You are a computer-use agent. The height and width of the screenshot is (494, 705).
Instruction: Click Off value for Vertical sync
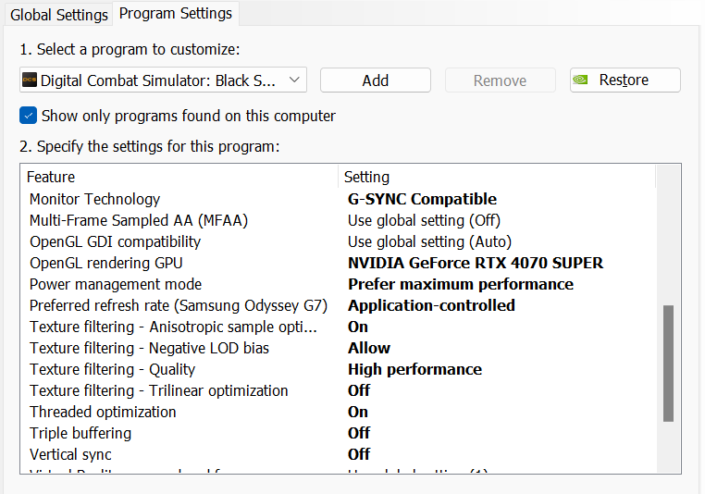358,454
